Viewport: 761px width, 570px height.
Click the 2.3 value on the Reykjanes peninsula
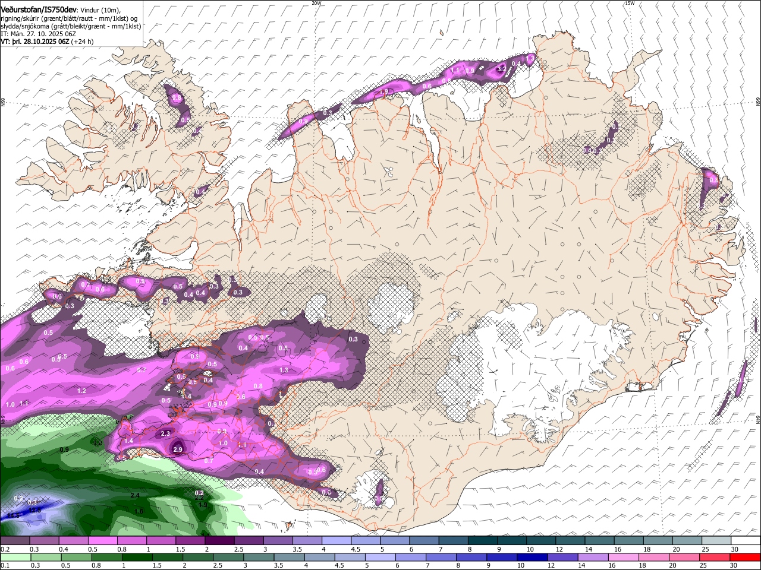coord(166,434)
